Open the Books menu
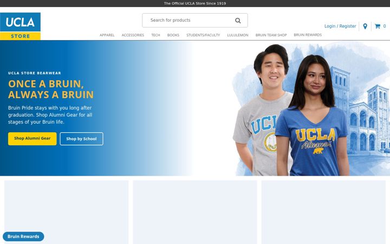Image resolution: width=390 pixels, height=244 pixels. [x=173, y=35]
